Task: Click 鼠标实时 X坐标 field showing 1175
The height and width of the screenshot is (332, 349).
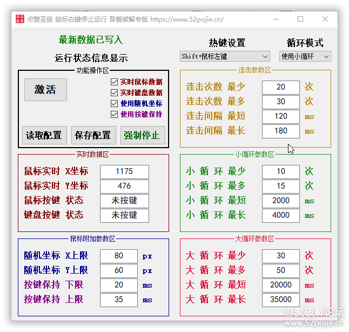Action: tap(124, 171)
